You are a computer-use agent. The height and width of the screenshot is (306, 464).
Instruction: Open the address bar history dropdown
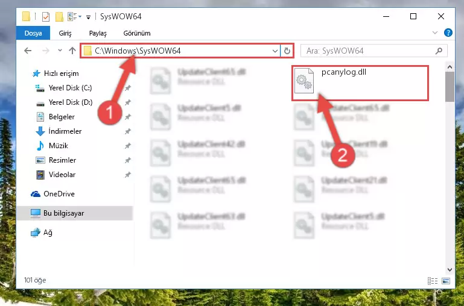pos(275,51)
